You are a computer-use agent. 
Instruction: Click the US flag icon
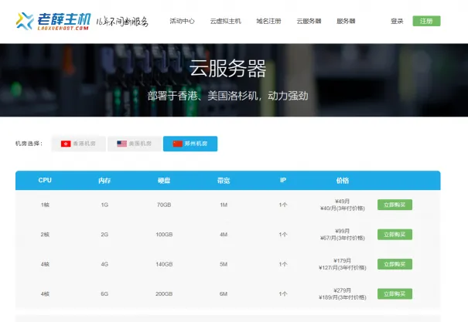click(121, 144)
